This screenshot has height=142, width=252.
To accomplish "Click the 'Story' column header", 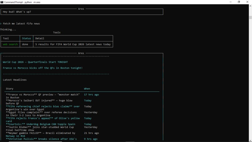I will pyautogui.click(x=9, y=89).
